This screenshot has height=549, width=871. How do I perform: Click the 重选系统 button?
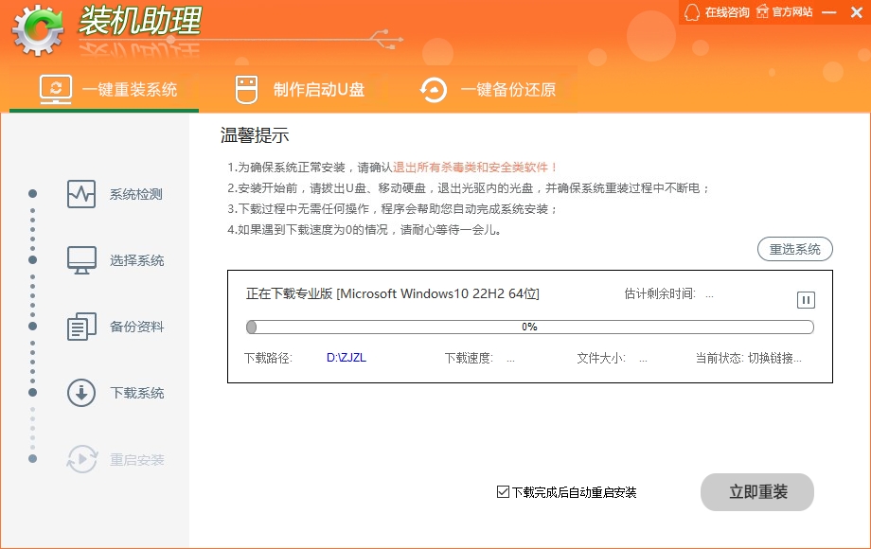coord(795,249)
